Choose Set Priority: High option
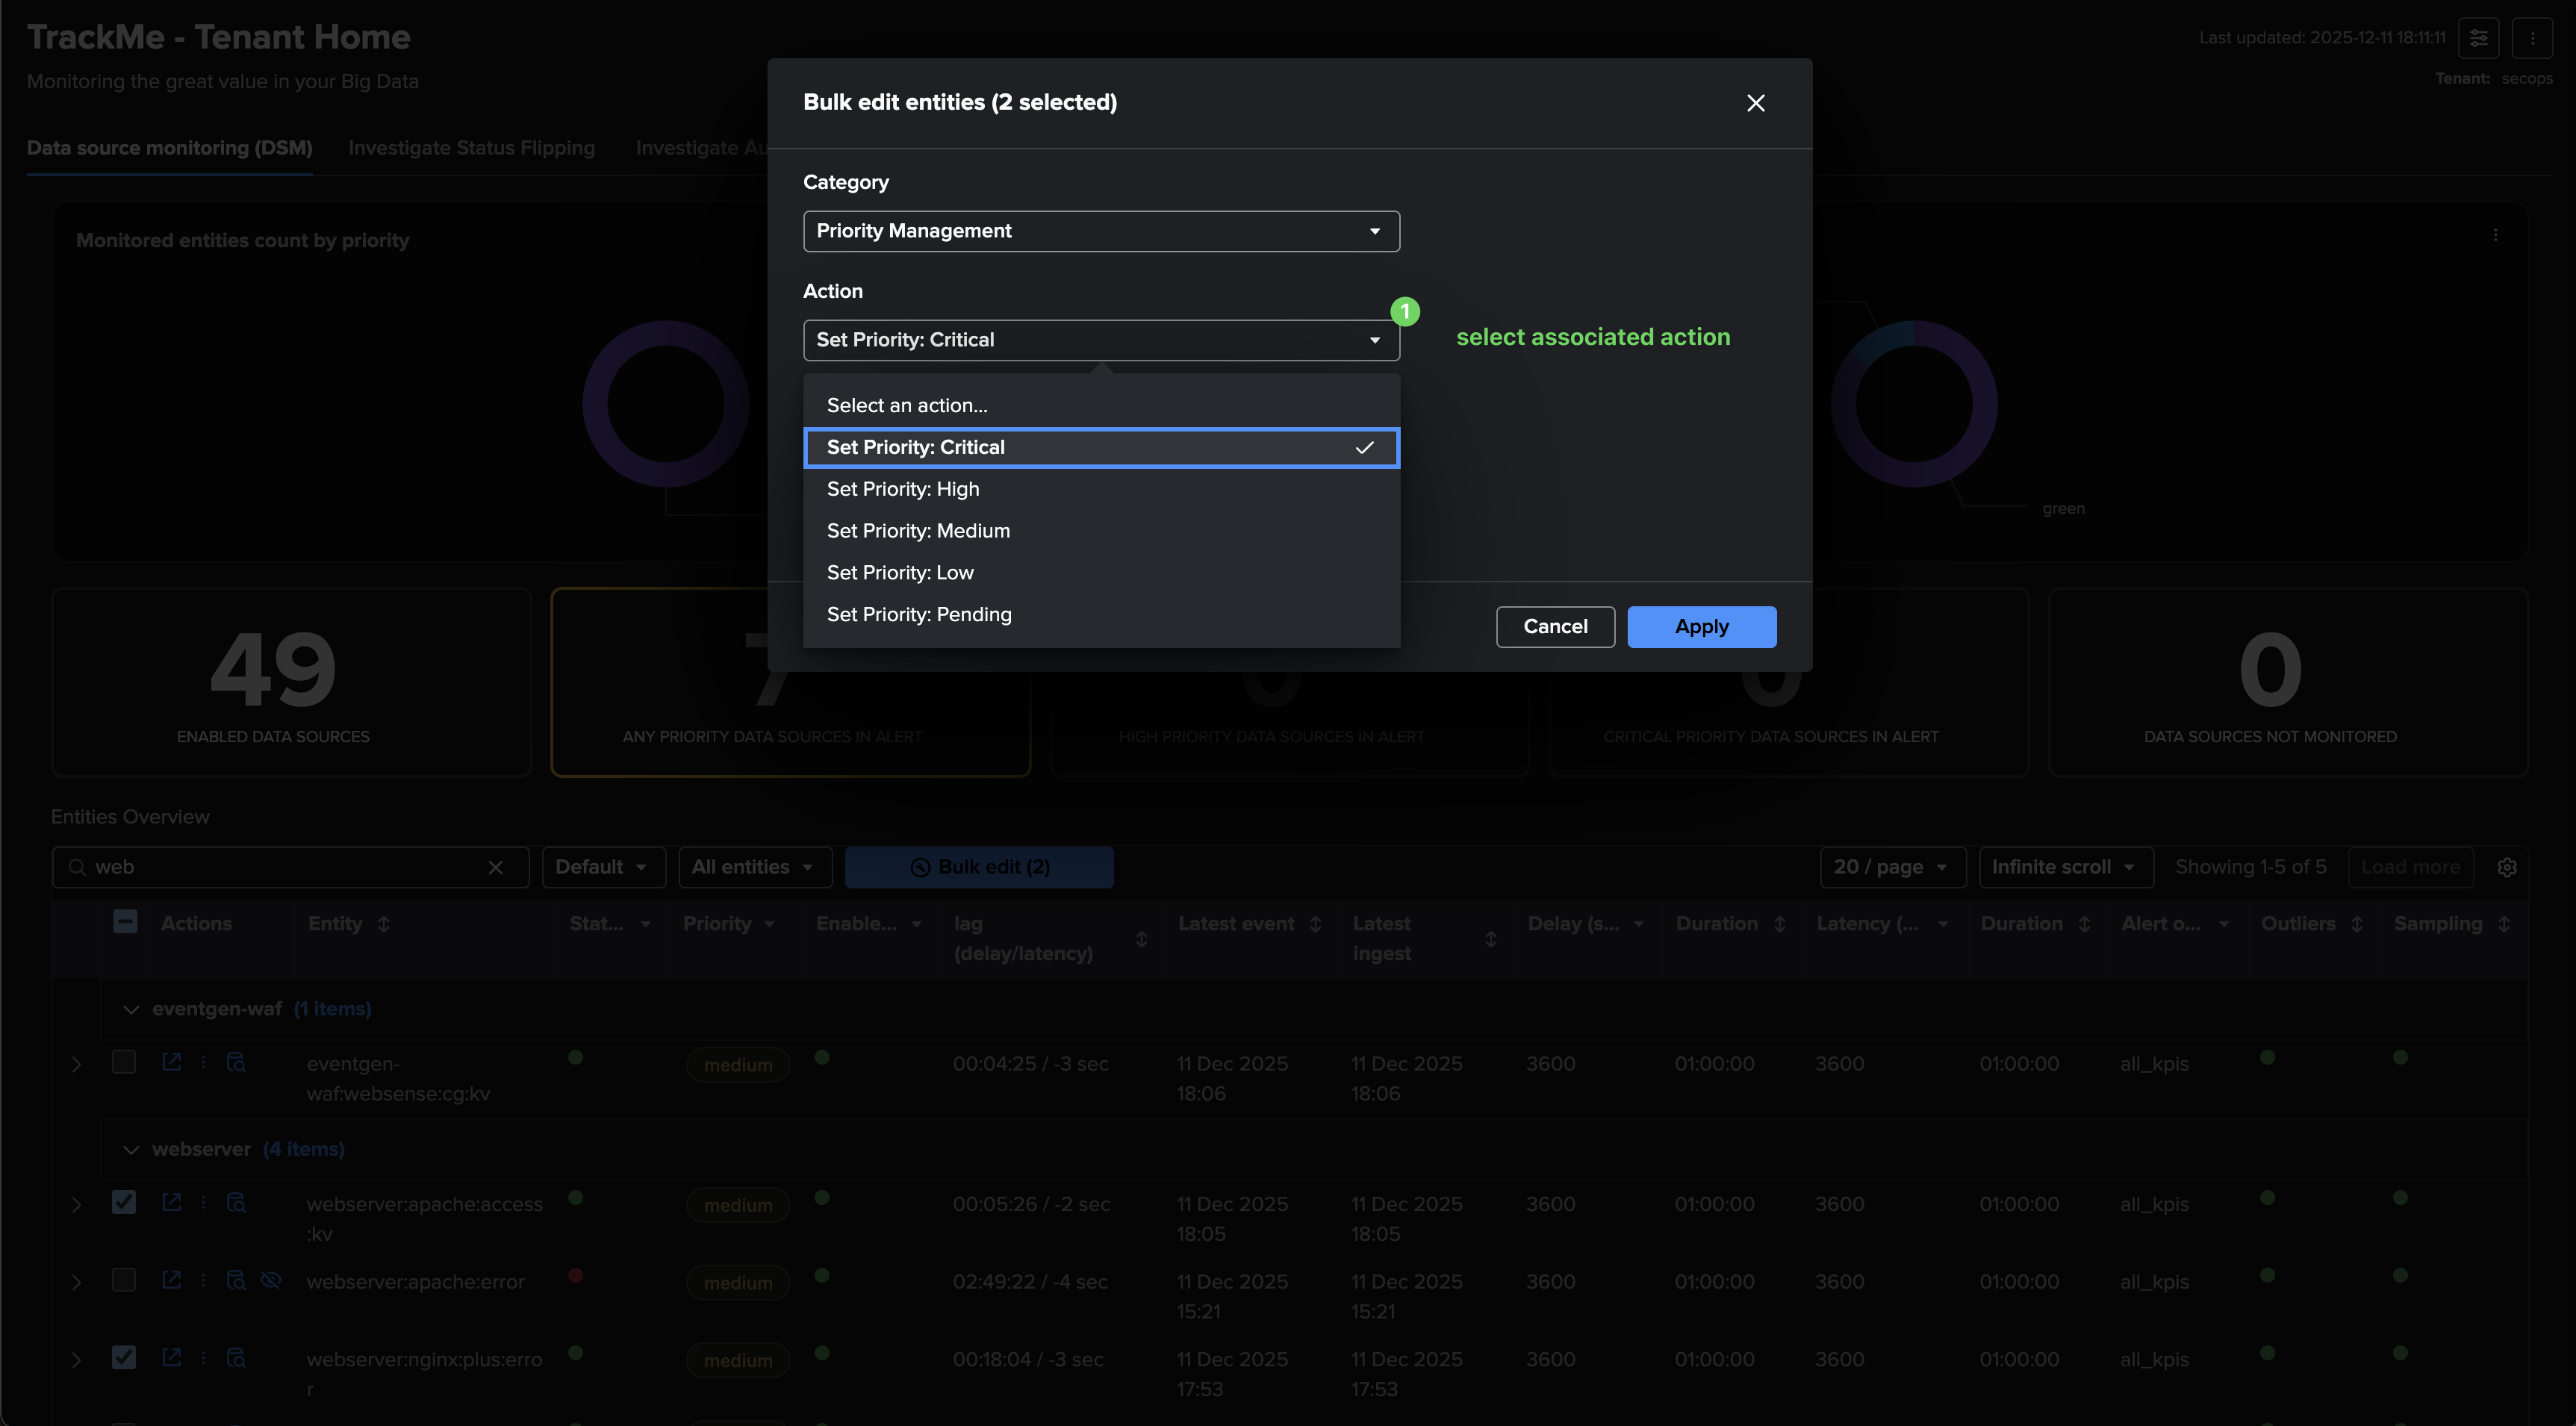Screen dimensions: 2576x1426 click(x=903, y=489)
